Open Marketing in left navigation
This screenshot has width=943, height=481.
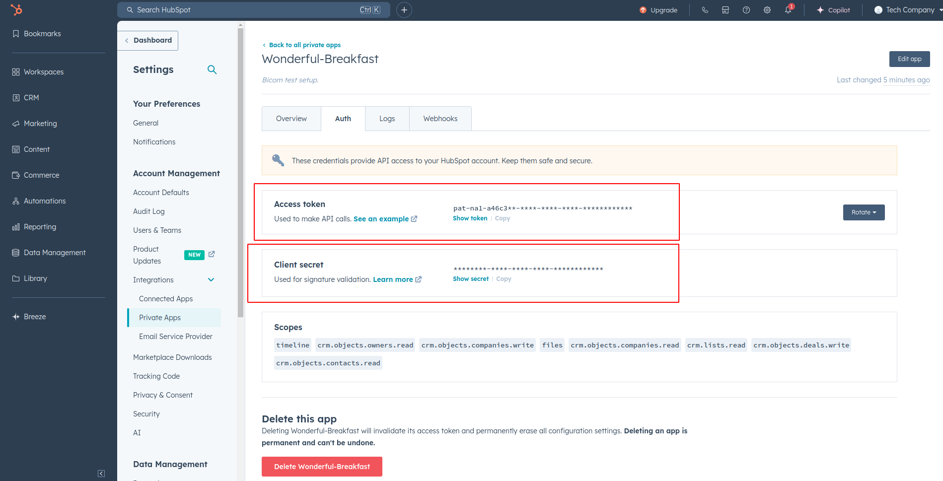(34, 124)
